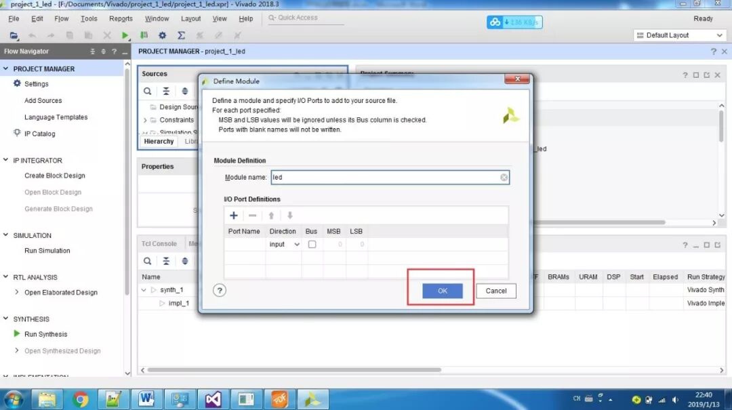Click Add Sources in Flow Navigator
Viewport: 732px width, 410px height.
tap(43, 100)
